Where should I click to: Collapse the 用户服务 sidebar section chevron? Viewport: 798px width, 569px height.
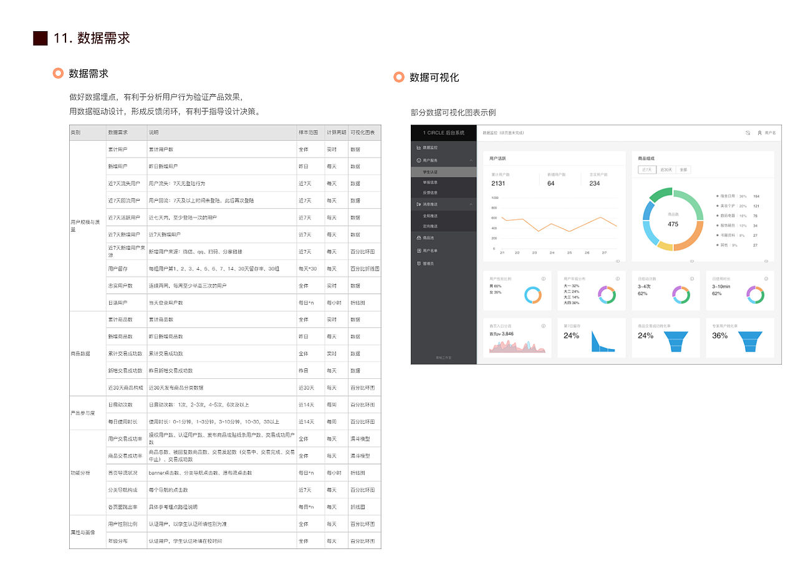tap(471, 160)
